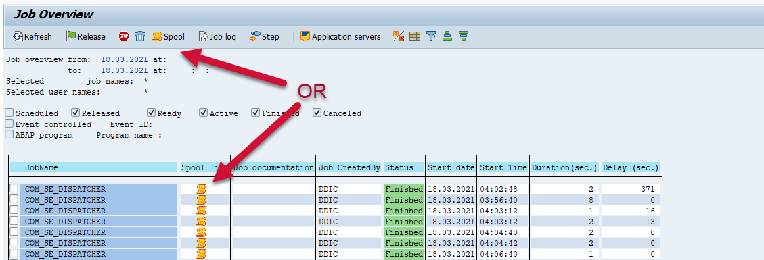Enable the Scheduled checkbox

pos(9,113)
